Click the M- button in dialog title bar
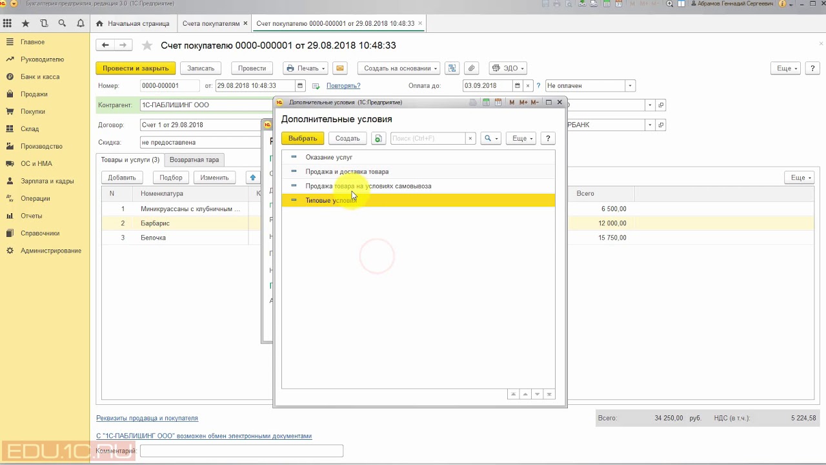This screenshot has width=826, height=465. [536, 102]
